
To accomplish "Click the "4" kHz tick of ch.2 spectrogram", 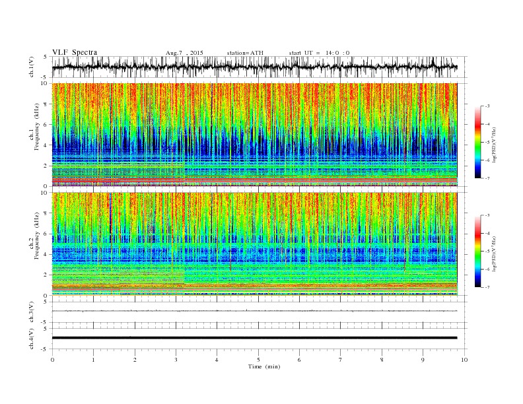I will pyautogui.click(x=46, y=254).
